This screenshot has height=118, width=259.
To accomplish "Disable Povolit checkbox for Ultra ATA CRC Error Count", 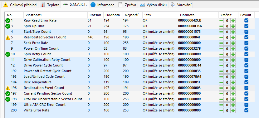I will tap(246, 105).
